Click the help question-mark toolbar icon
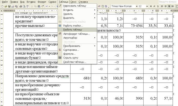Image resolution: width=178 pixels, height=106 pixels. tap(103, 6)
